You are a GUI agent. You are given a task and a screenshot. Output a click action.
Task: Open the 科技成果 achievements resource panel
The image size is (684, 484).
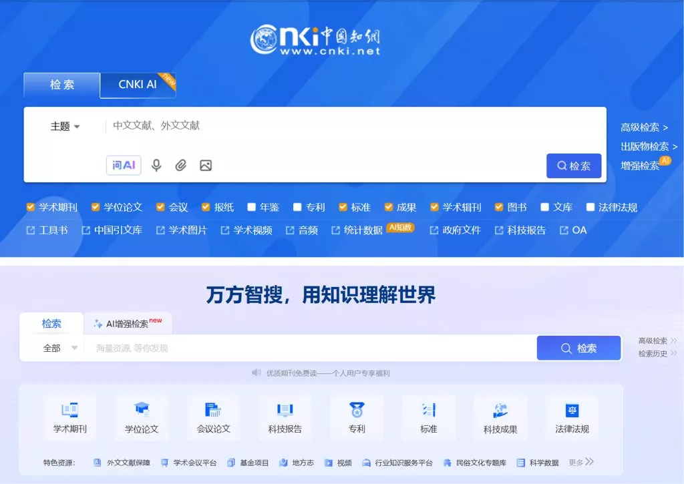[500, 418]
